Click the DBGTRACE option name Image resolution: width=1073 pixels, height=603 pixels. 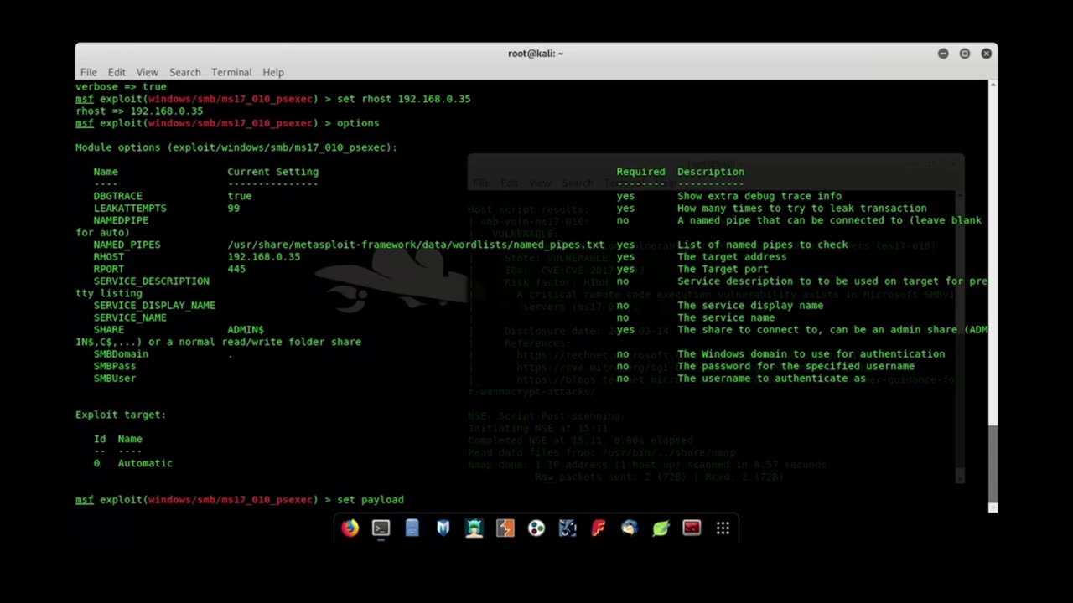coord(117,196)
